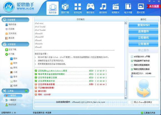Image resolution: width=161 pixels, height=115 pixels.
Task: Select the 'iPod Touch2' log line
Action: [40, 27]
